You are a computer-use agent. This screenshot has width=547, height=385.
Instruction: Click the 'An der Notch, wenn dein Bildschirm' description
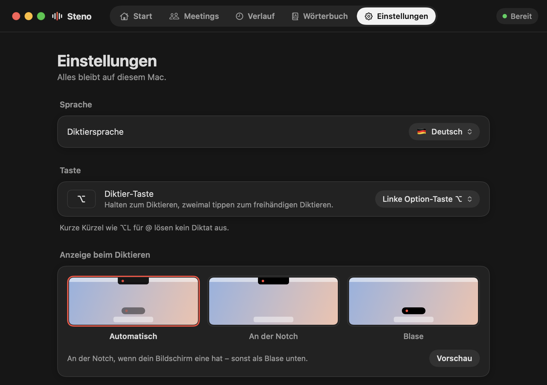click(187, 358)
